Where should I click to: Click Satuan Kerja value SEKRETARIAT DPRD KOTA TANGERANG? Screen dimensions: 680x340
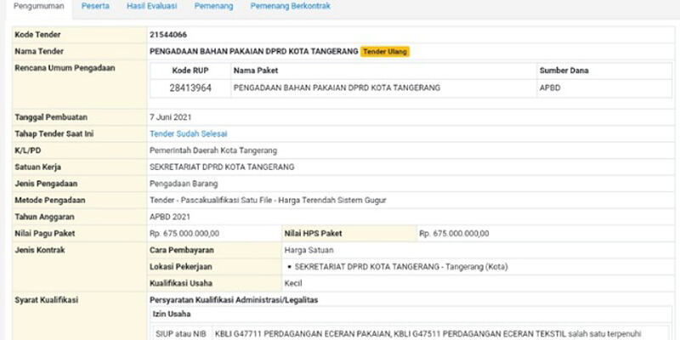tap(222, 167)
